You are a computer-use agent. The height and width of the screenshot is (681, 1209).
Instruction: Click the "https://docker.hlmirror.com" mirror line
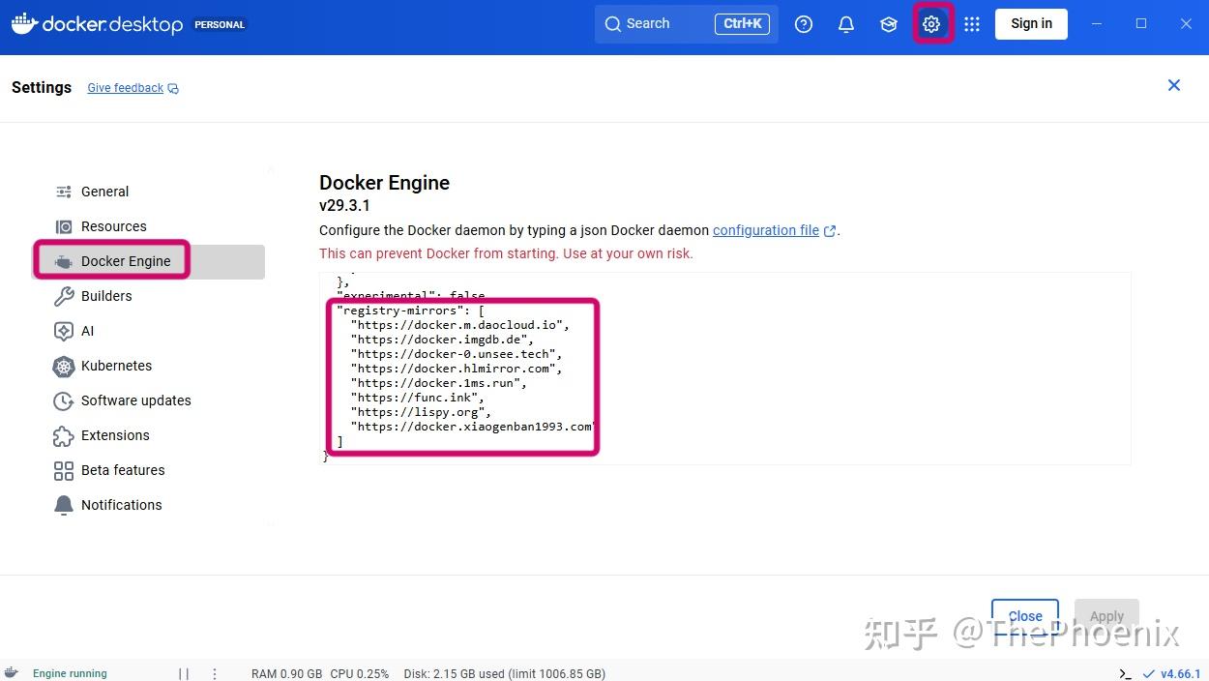pos(456,369)
